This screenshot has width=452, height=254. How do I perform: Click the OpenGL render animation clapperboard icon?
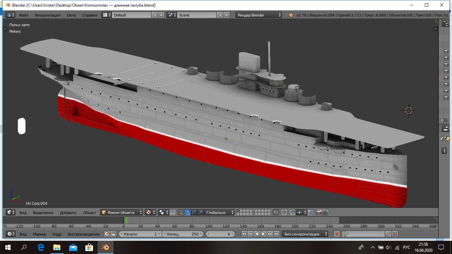click(x=325, y=212)
